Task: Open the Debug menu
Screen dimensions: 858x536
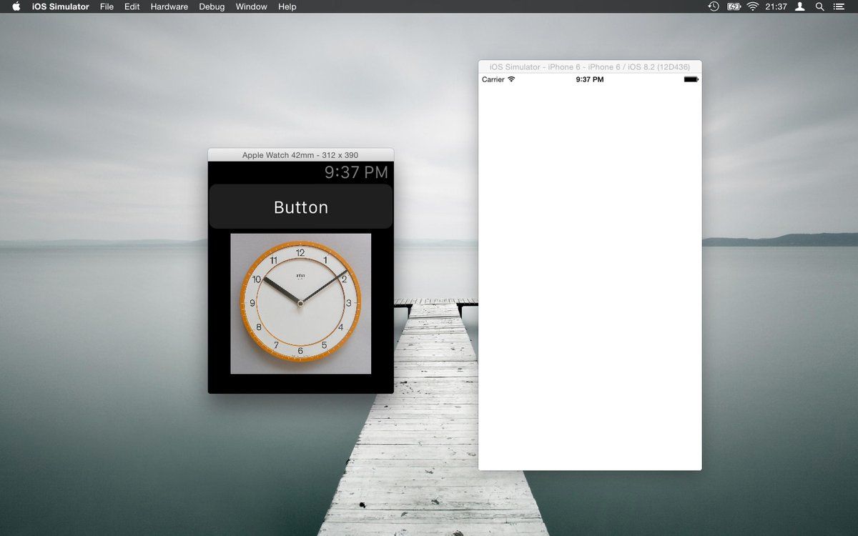Action: [x=212, y=6]
